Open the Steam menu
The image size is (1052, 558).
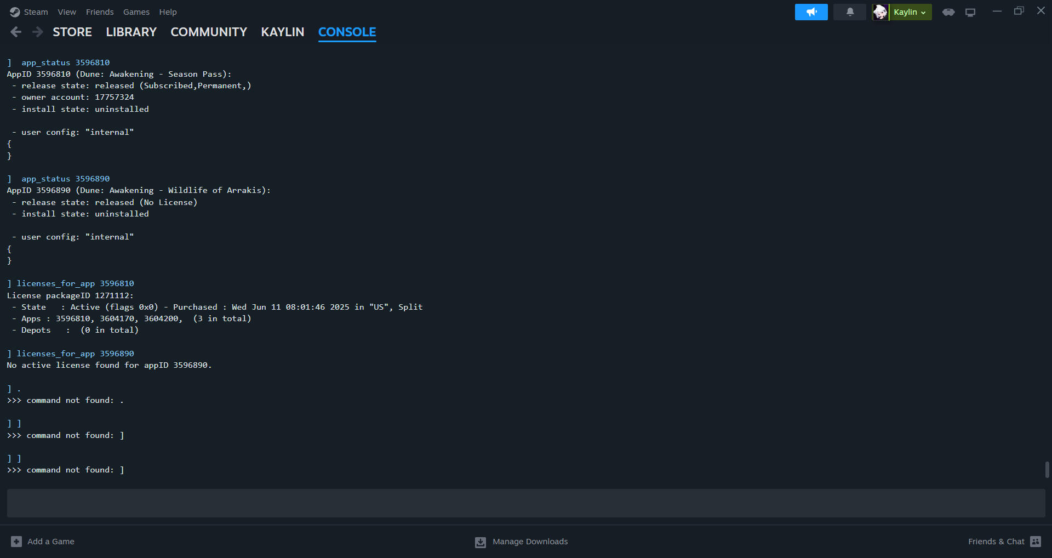coord(36,12)
